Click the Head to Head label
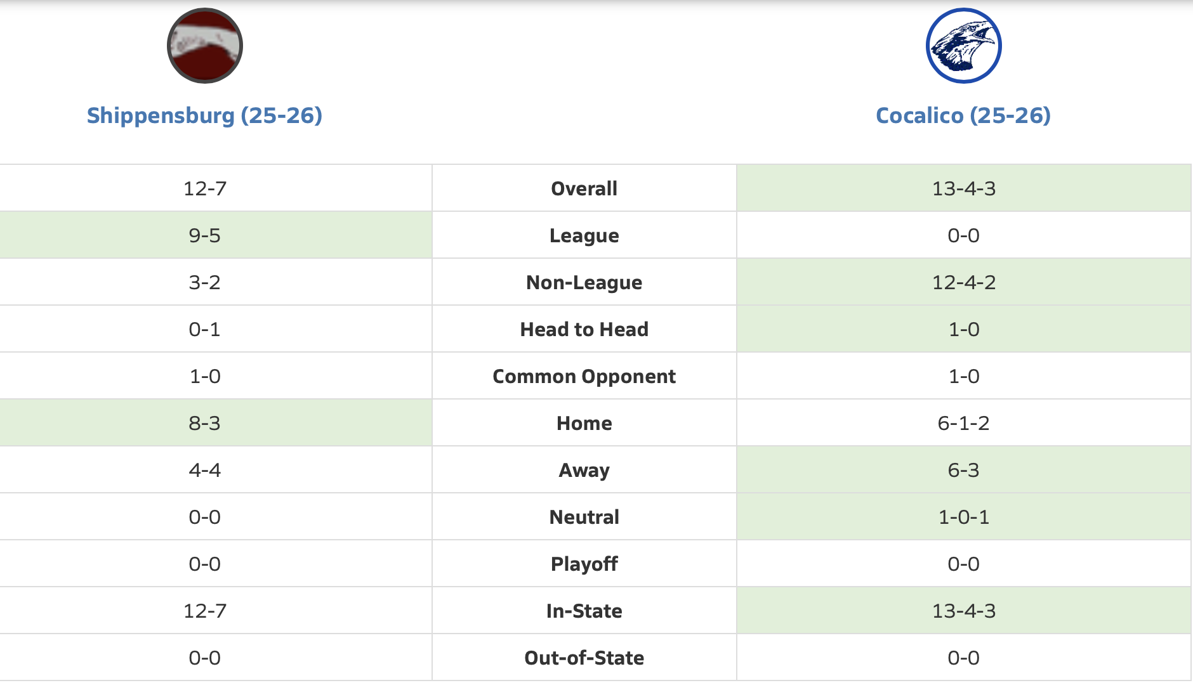Screen dimensions: 1193x690 pyautogui.click(x=584, y=329)
